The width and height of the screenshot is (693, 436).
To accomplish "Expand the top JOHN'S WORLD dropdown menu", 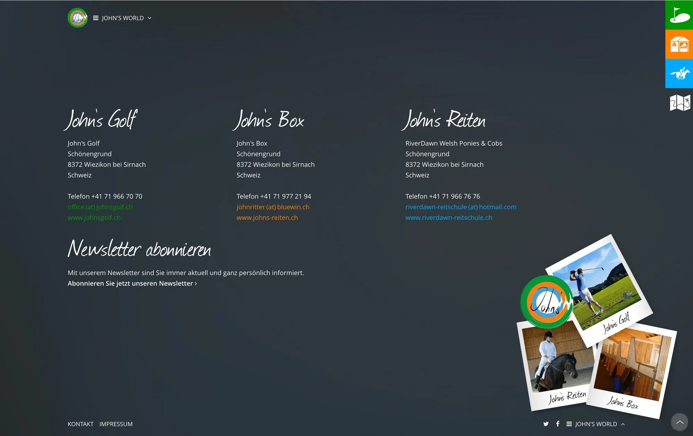I will 122,18.
